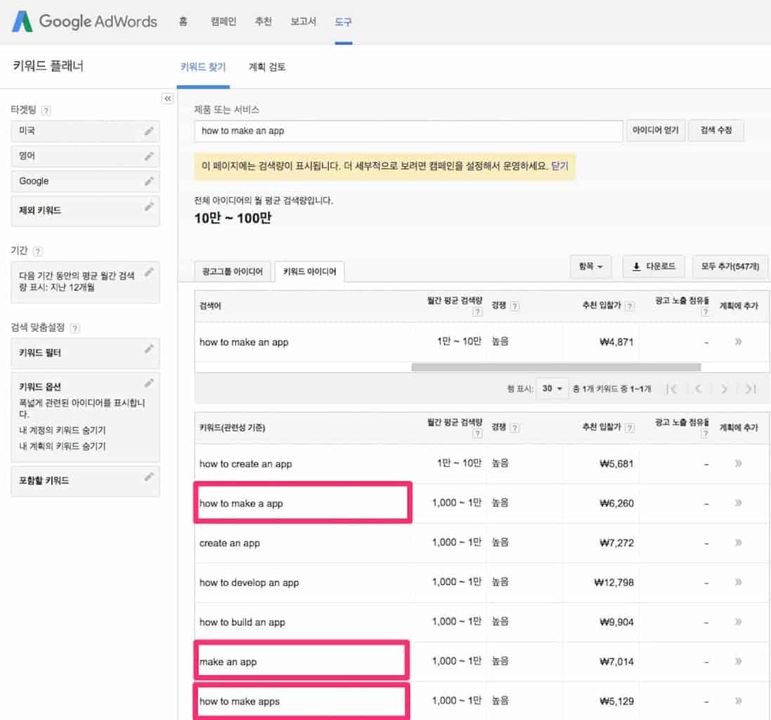Image resolution: width=771 pixels, height=720 pixels.
Task: Open the 보고서 menu item
Action: click(303, 22)
